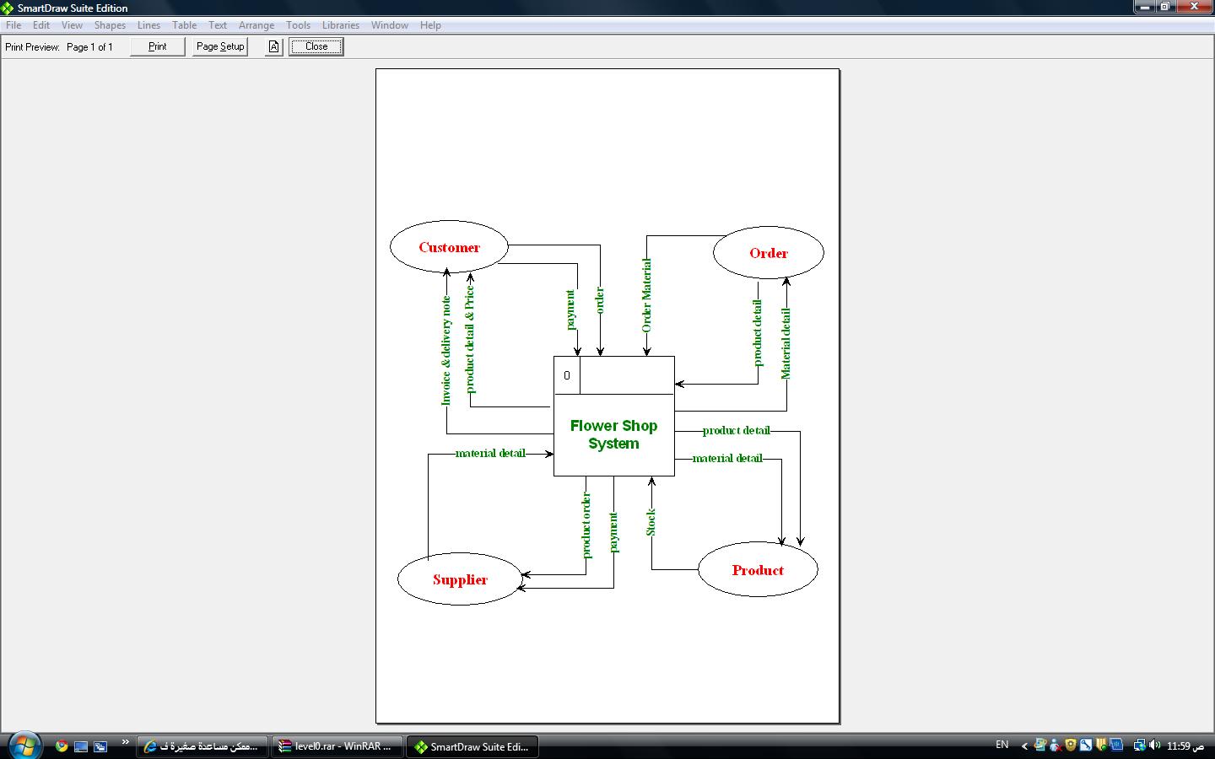The width and height of the screenshot is (1215, 759).
Task: Click the page view icon beside Page Setup
Action: 273,47
